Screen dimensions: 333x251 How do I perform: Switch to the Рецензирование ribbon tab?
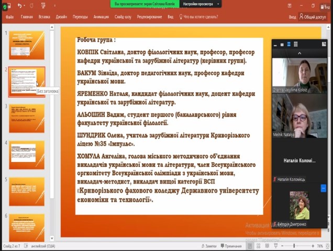(x=149, y=17)
